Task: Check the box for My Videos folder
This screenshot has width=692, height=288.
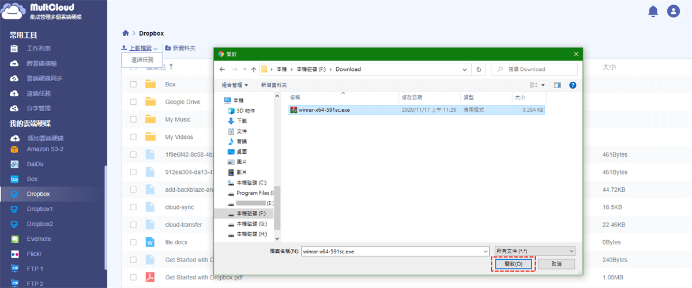Action: (x=133, y=137)
